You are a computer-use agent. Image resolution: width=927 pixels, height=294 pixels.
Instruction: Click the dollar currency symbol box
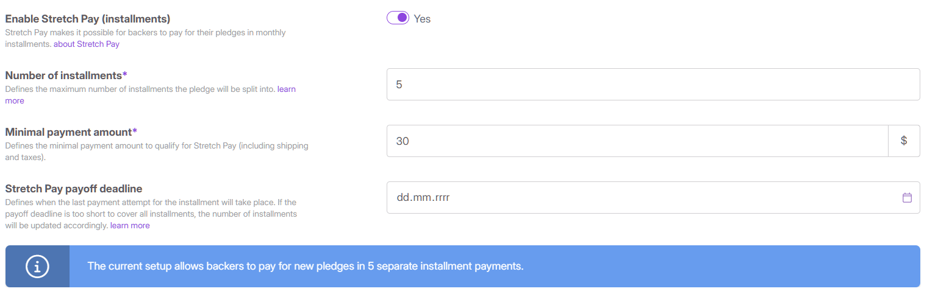click(x=904, y=141)
